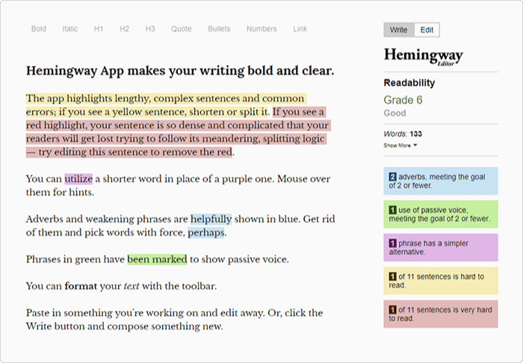Click the blue adverbs count badge

[x=392, y=177]
